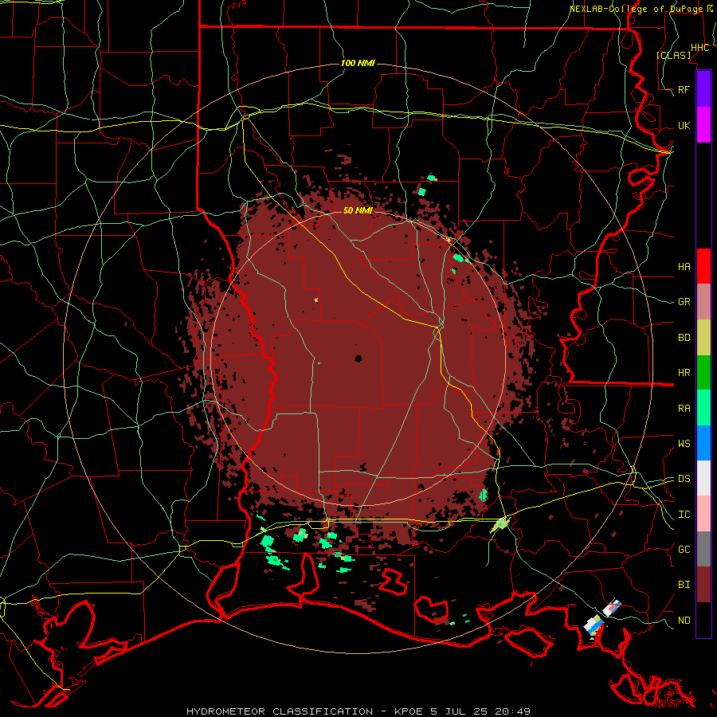
Task: Click the 'ND' legend label
Action: pyautogui.click(x=684, y=621)
